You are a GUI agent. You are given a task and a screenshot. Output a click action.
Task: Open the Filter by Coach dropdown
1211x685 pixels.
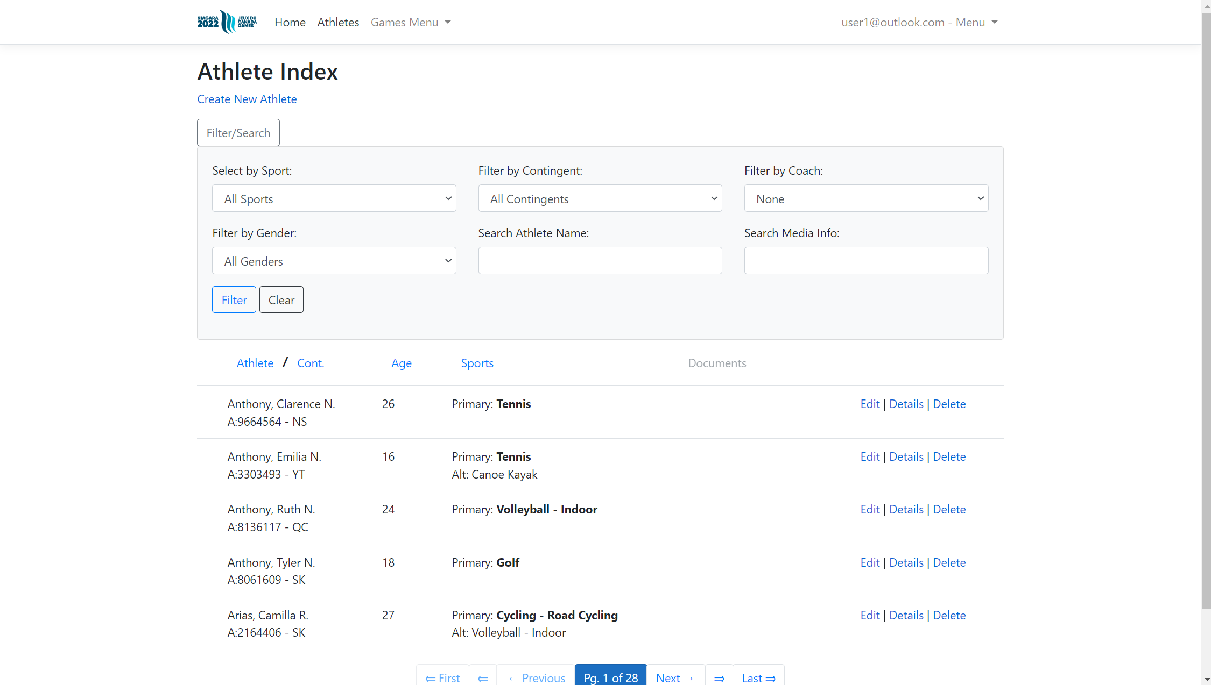point(866,198)
